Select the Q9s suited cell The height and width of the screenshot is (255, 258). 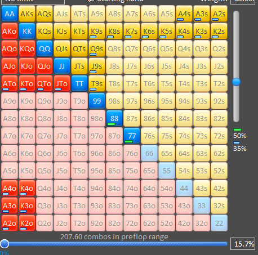coord(97,48)
